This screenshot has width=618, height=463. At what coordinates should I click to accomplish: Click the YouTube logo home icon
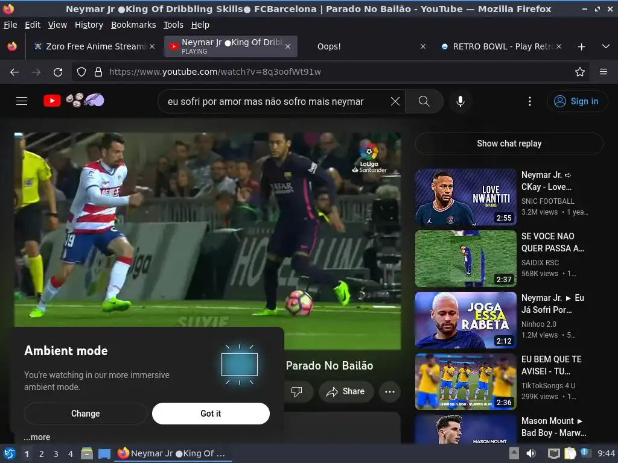click(52, 101)
